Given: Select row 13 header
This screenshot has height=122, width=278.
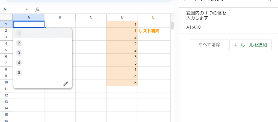Looking at the screenshot, I should (x=6, y=102).
